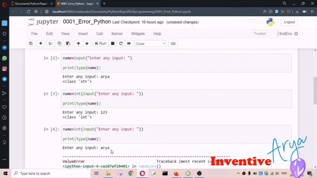Open the Insert menu
This screenshot has width=317, height=178.
point(83,34)
